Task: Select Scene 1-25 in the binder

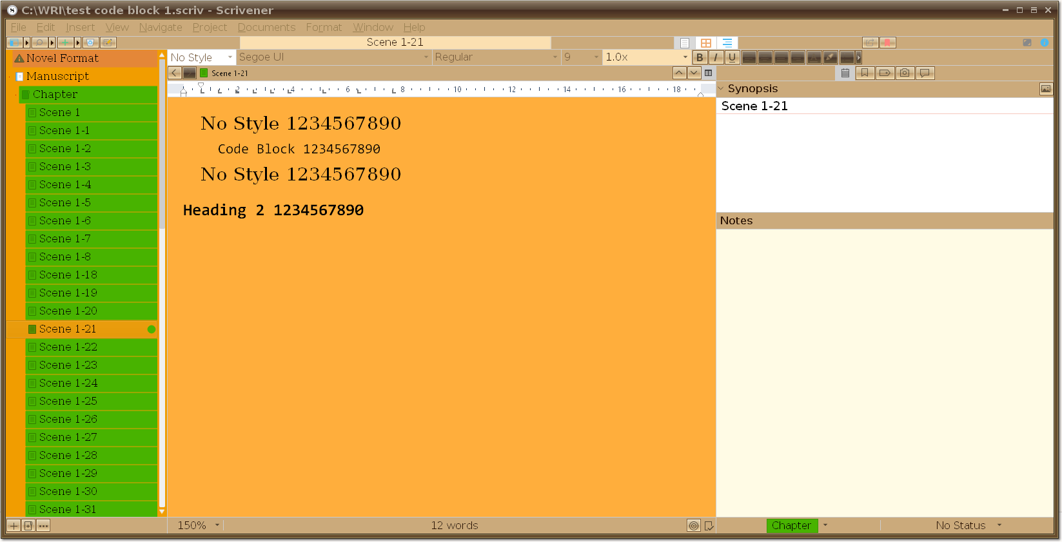Action: point(68,401)
